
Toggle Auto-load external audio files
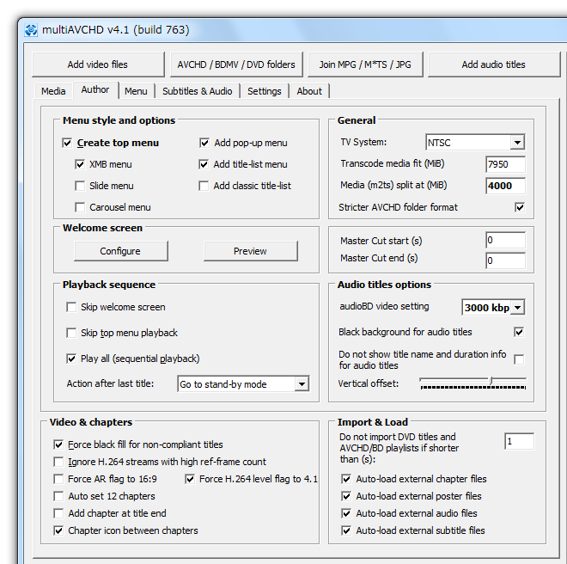346,513
